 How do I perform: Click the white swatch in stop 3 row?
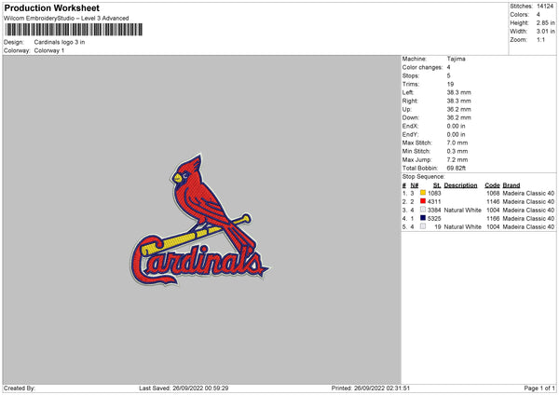(x=423, y=210)
